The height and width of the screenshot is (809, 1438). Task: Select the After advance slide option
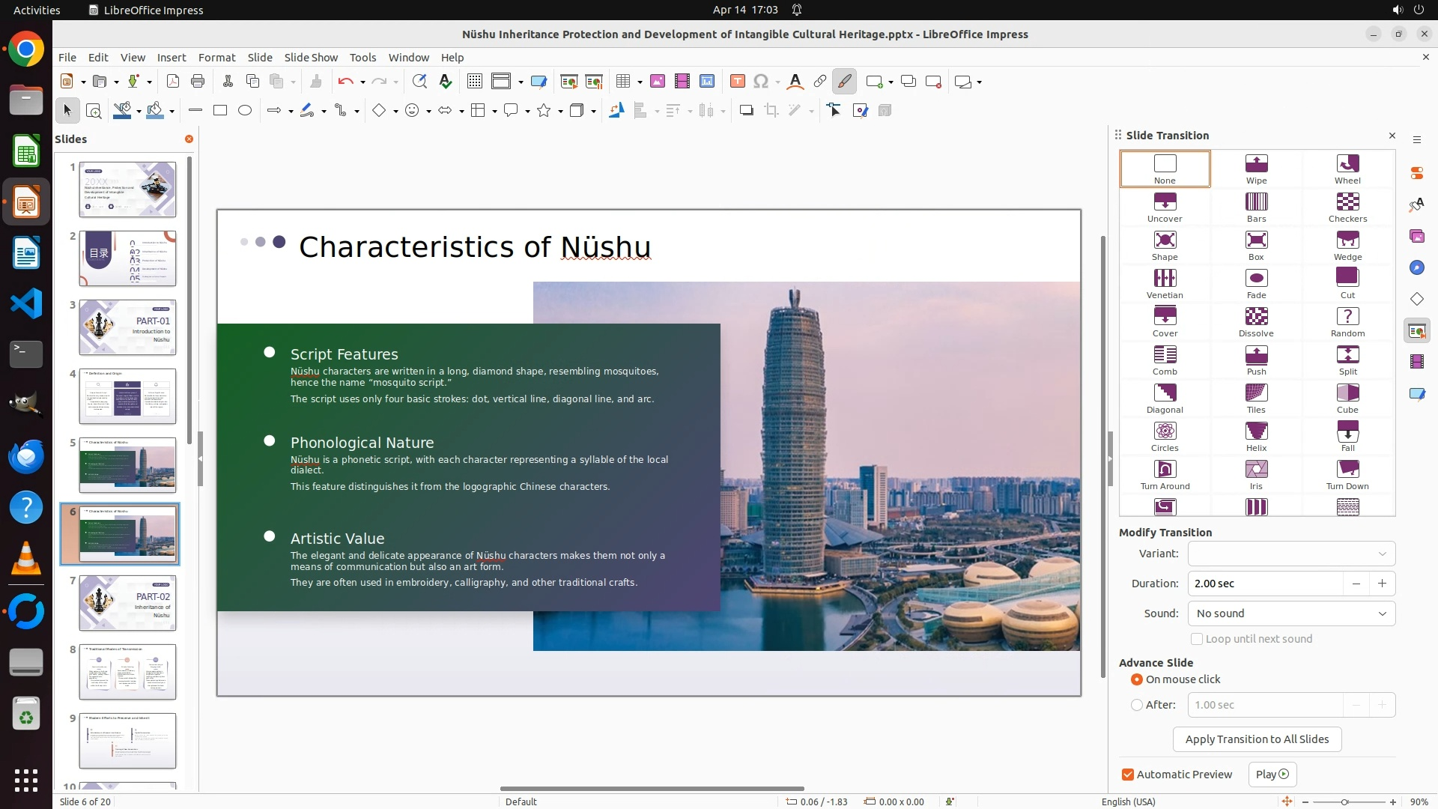point(1137,705)
